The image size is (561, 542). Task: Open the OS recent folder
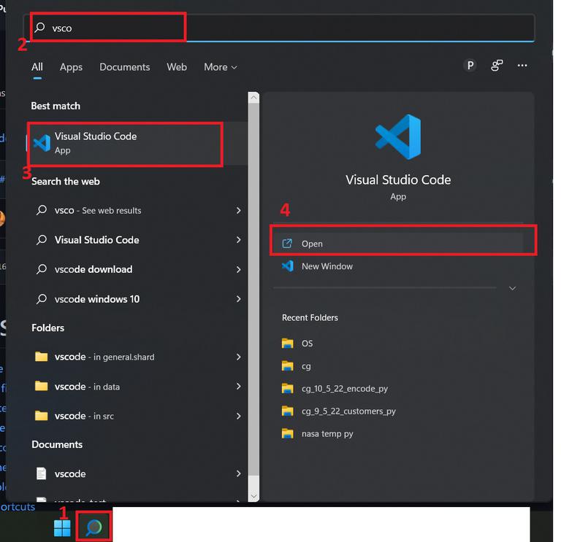point(307,344)
